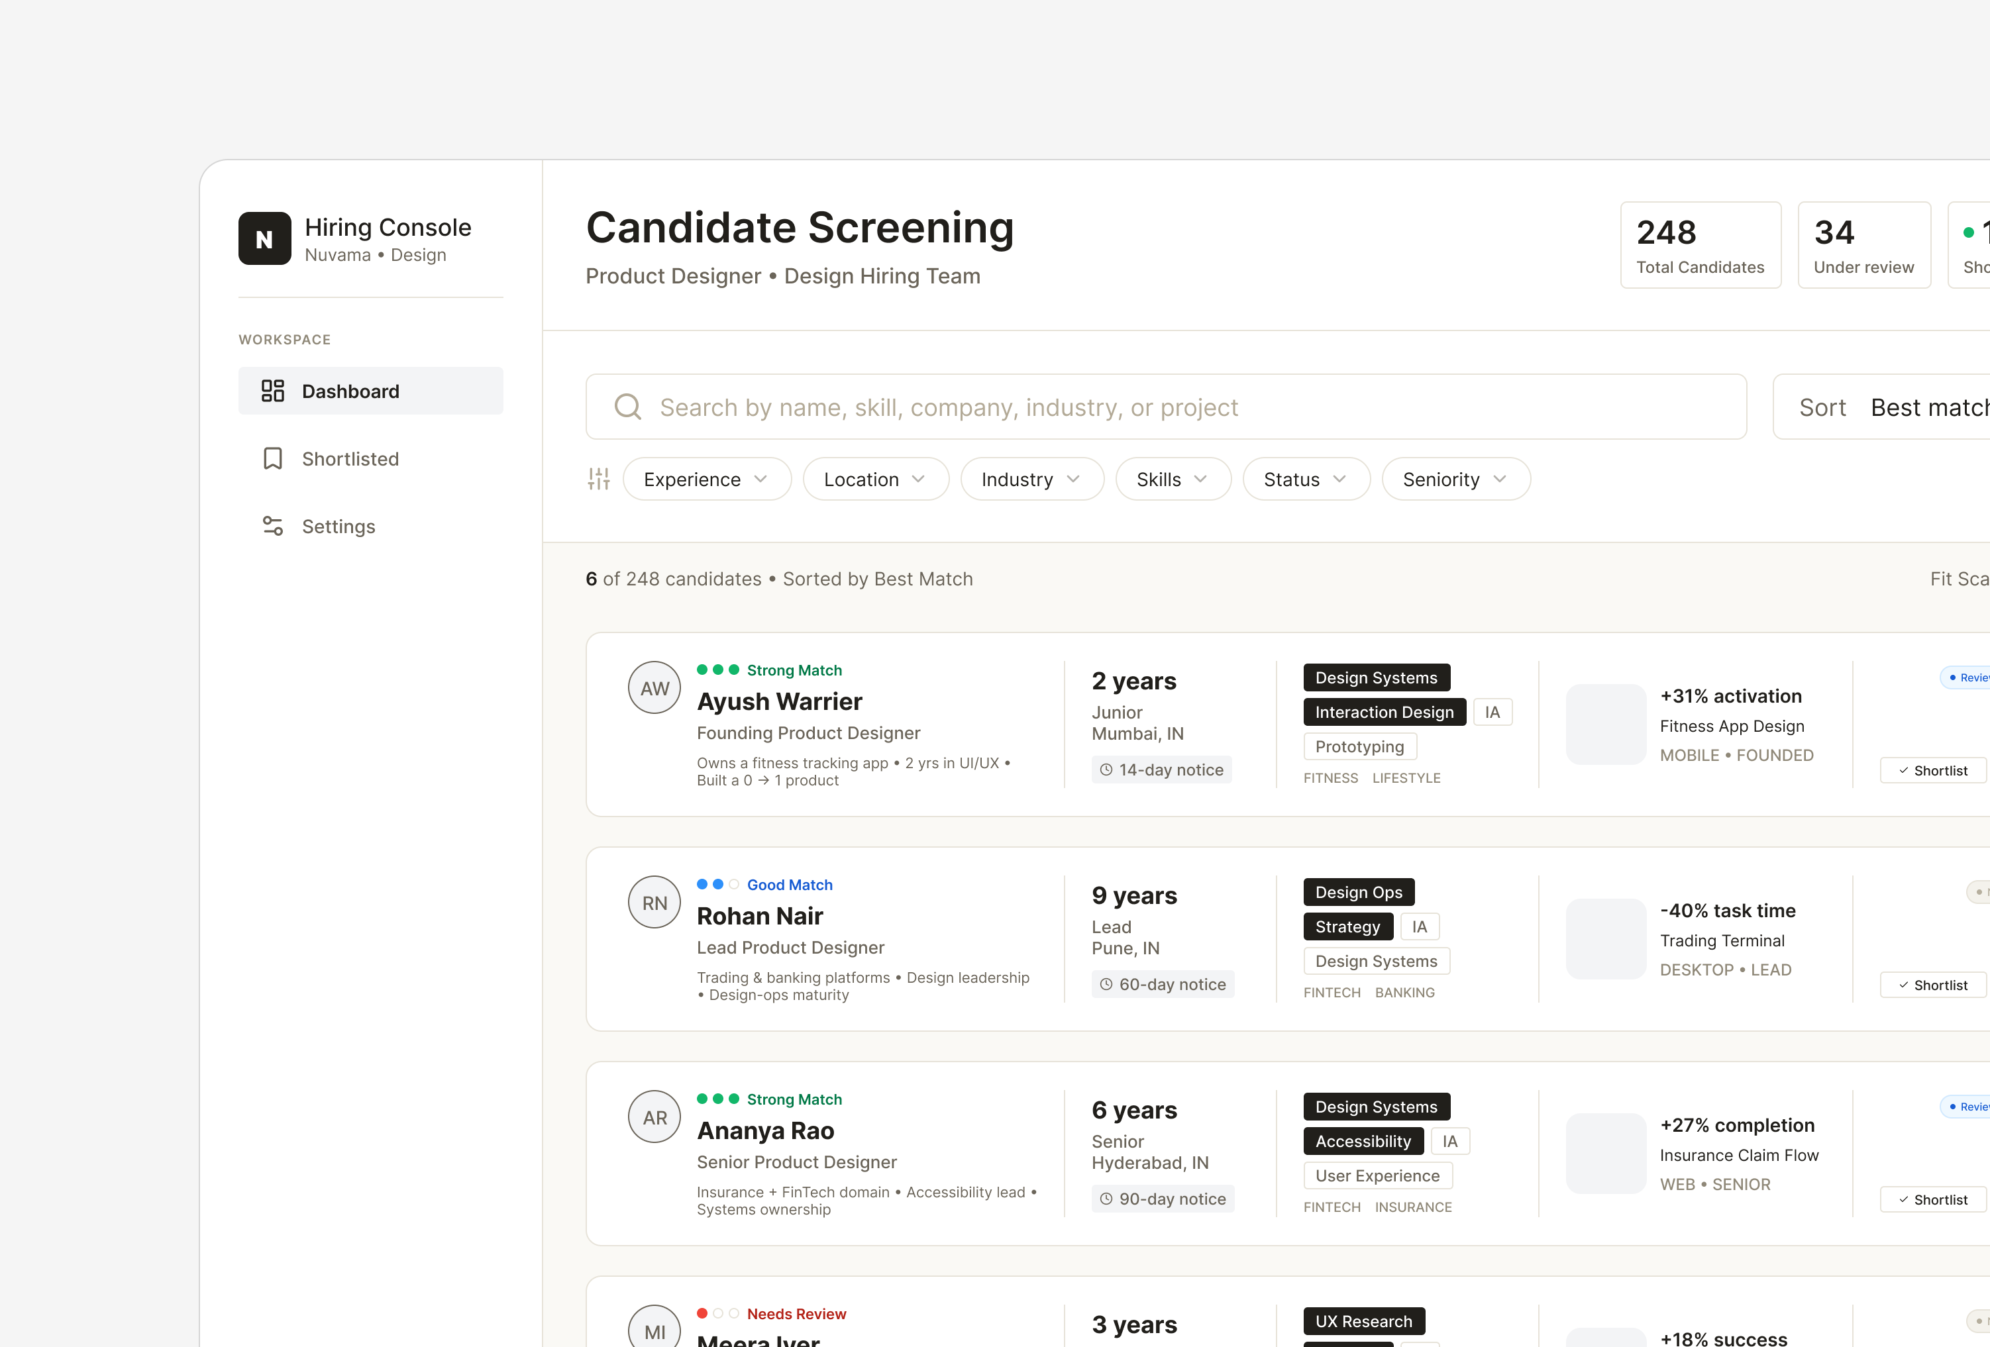Click the IA tag beside Accessibility

tap(1449, 1142)
